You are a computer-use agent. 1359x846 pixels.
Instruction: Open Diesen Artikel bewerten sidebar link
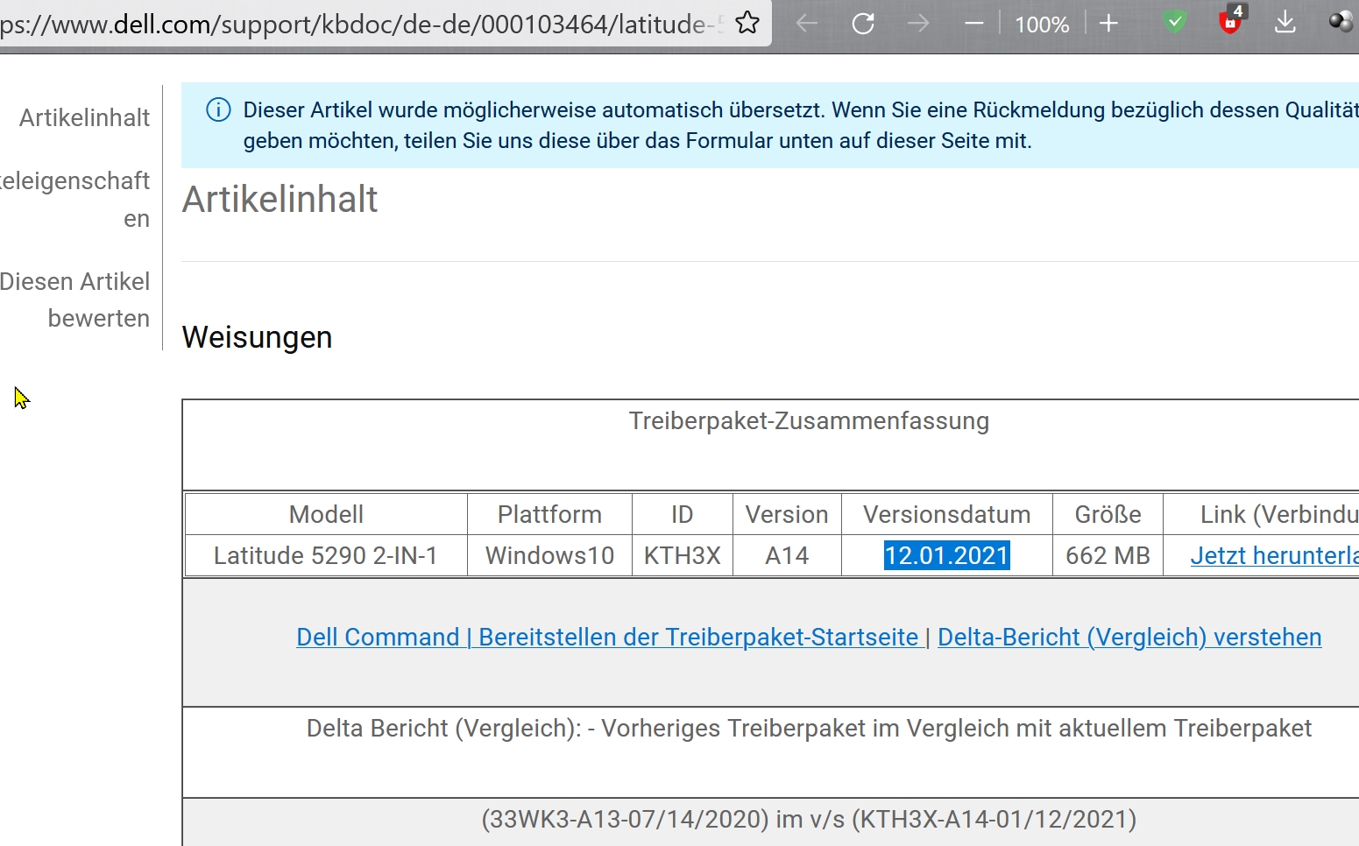(75, 300)
